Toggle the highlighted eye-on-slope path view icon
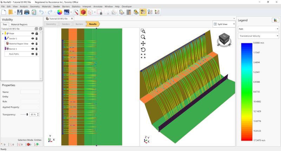 tap(143, 12)
